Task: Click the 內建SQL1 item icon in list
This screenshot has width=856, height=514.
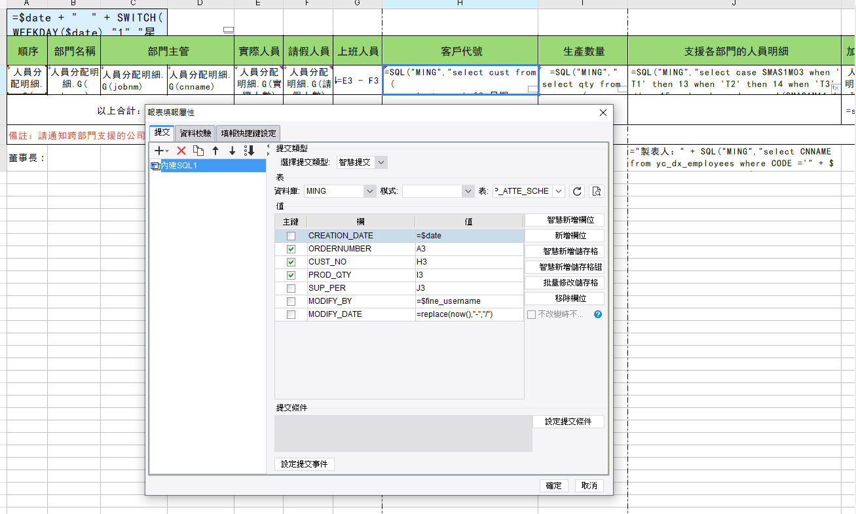Action: pyautogui.click(x=155, y=166)
